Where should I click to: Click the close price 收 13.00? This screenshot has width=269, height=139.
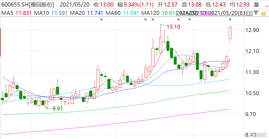pos(103,5)
